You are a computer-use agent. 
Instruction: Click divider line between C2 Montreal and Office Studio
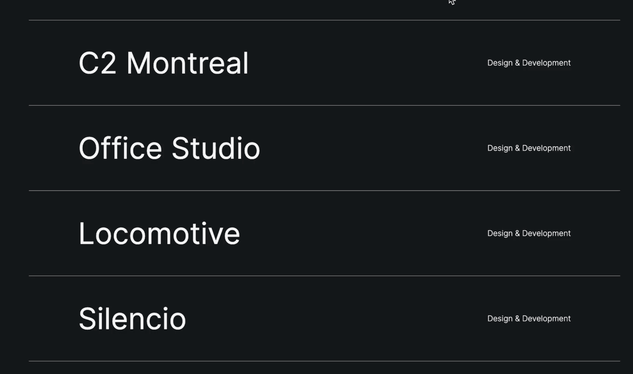[324, 105]
